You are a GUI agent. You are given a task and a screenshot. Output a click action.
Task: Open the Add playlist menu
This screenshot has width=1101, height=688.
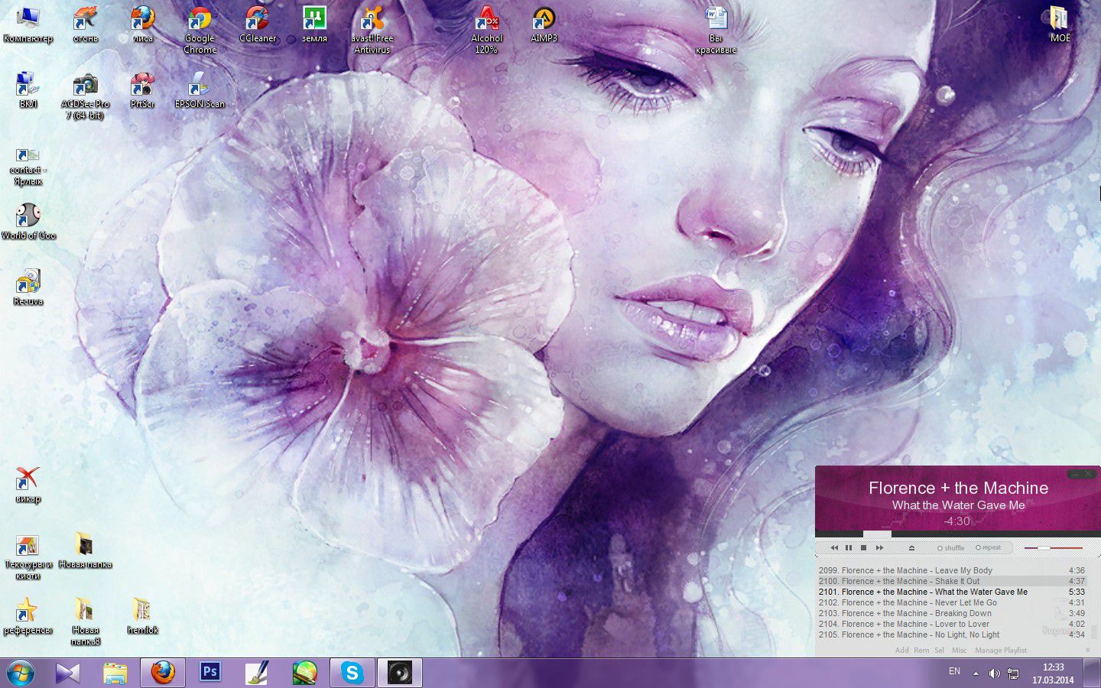coord(901,651)
